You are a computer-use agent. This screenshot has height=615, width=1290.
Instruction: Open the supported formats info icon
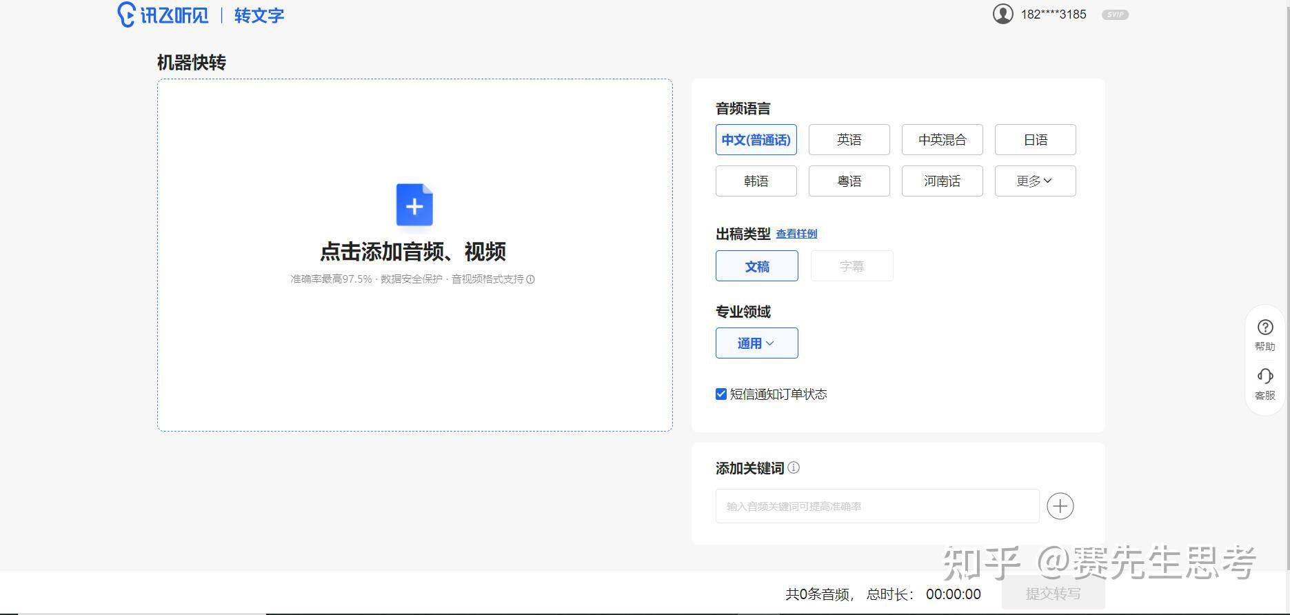[x=530, y=279]
